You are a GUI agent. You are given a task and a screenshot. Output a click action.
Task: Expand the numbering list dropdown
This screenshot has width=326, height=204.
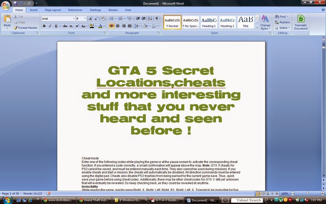click(125, 19)
